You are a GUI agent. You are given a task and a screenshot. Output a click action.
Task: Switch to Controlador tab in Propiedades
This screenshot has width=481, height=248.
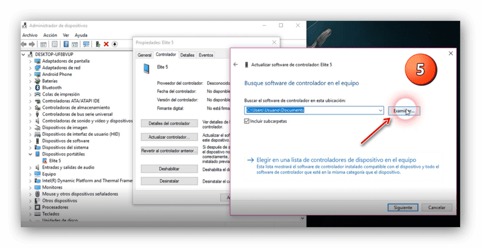coord(166,55)
